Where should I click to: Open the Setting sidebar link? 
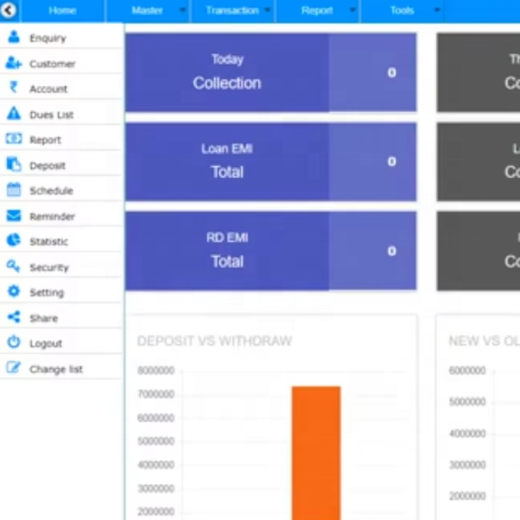click(47, 293)
